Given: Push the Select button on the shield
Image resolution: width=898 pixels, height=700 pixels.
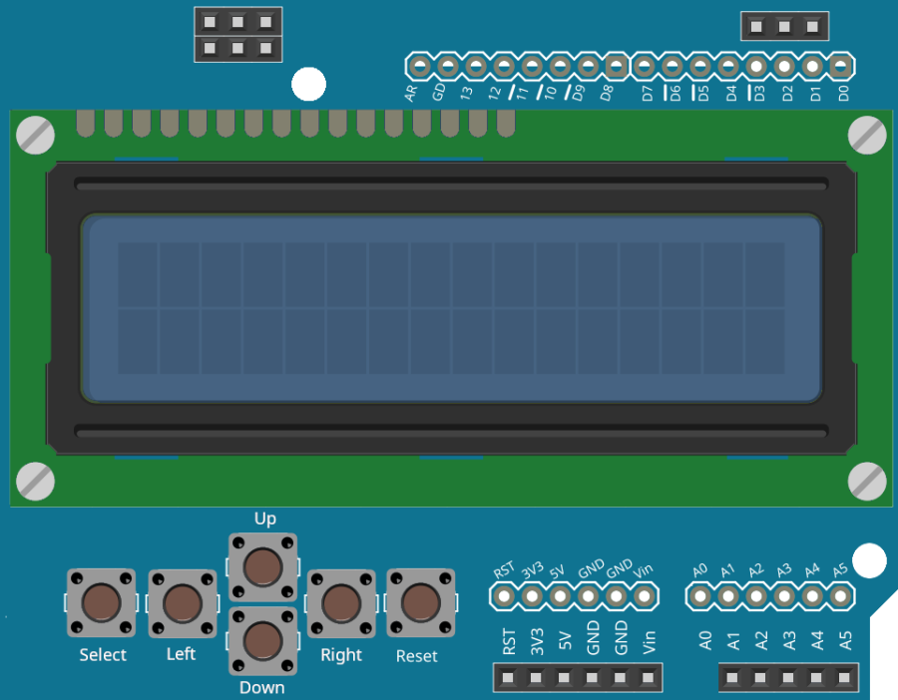Looking at the screenshot, I should (102, 602).
